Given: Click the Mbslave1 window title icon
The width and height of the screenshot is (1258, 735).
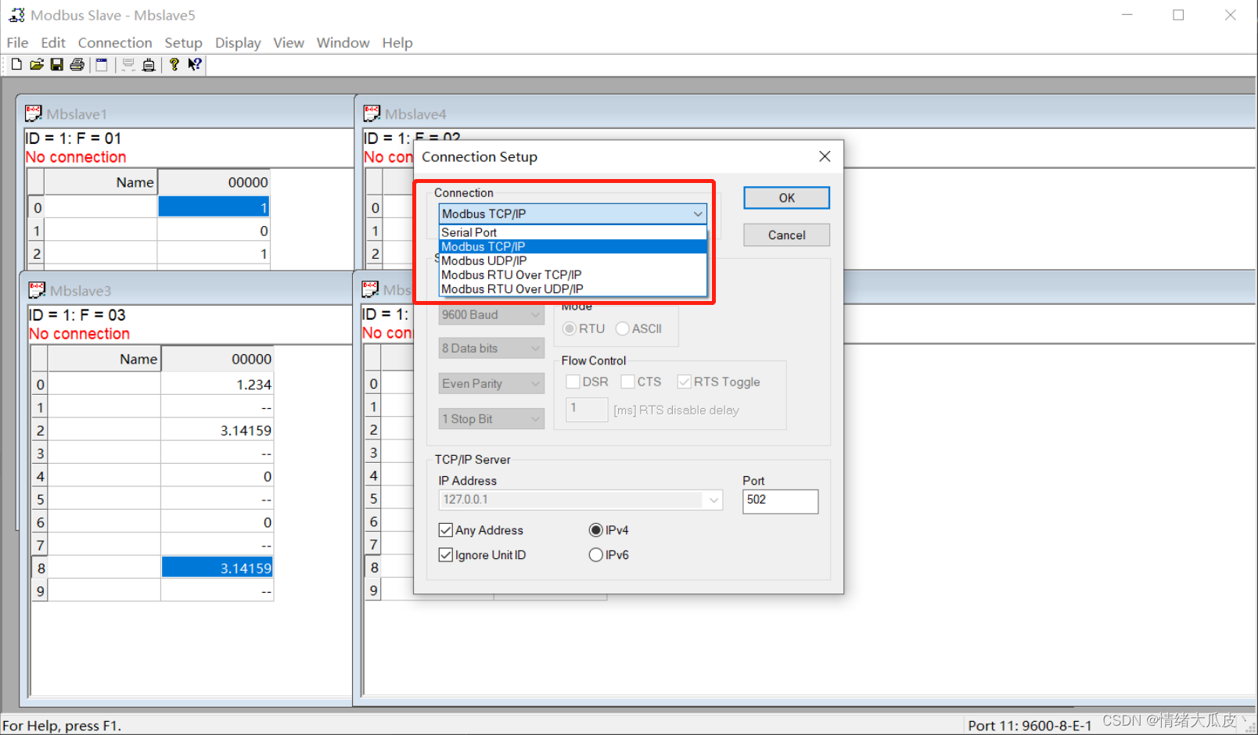Looking at the screenshot, I should tap(33, 113).
